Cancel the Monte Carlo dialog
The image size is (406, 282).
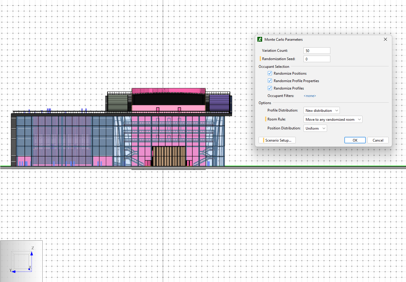378,140
